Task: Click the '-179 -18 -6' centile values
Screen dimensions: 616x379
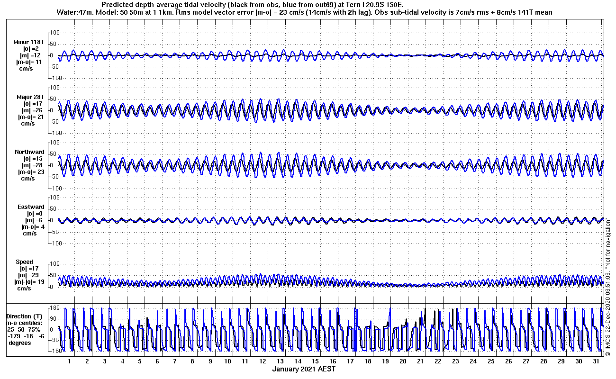Action: (25, 336)
